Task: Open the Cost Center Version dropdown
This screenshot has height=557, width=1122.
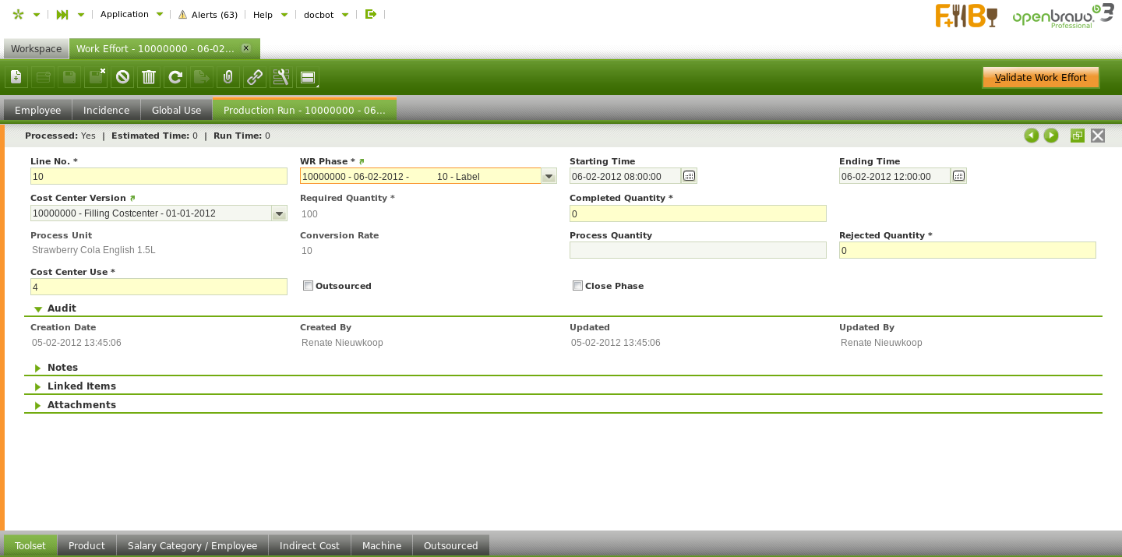Action: [x=279, y=213]
